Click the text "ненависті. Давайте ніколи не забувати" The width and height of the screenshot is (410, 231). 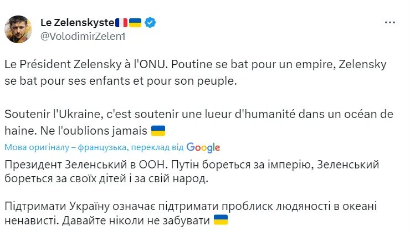coord(107,220)
